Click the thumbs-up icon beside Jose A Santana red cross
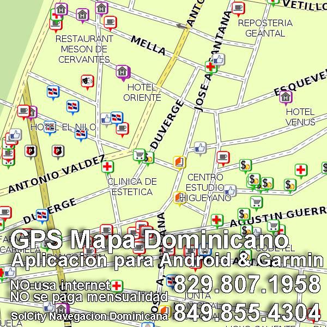327x327 pixels. 219,60
